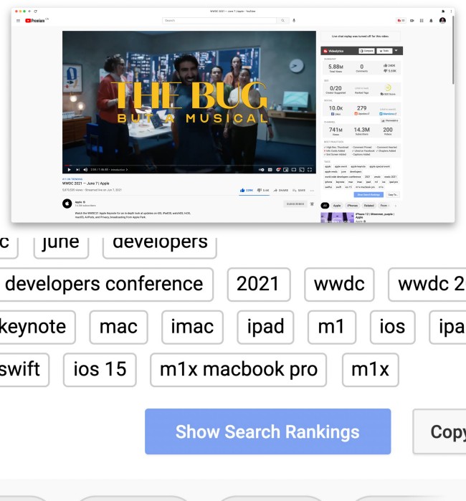Click the enlarged Show Search Rankings button
The image size is (466, 501).
[268, 431]
